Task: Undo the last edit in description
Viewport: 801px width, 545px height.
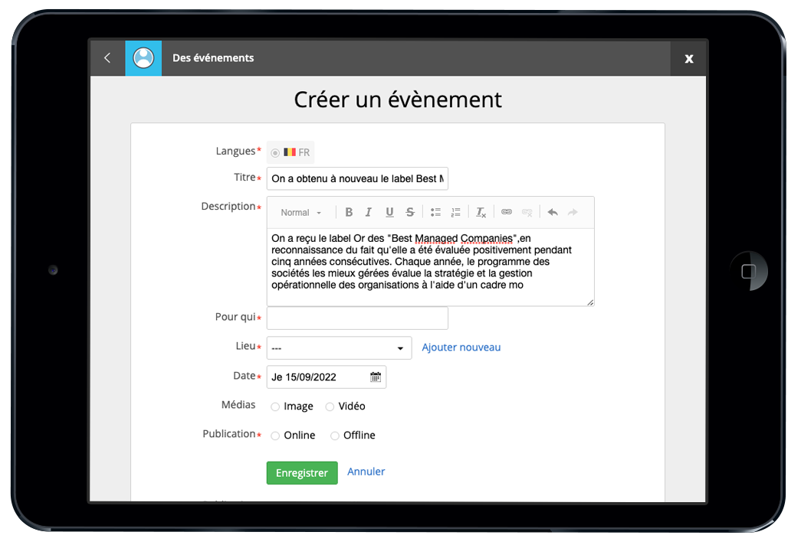Action: (552, 213)
